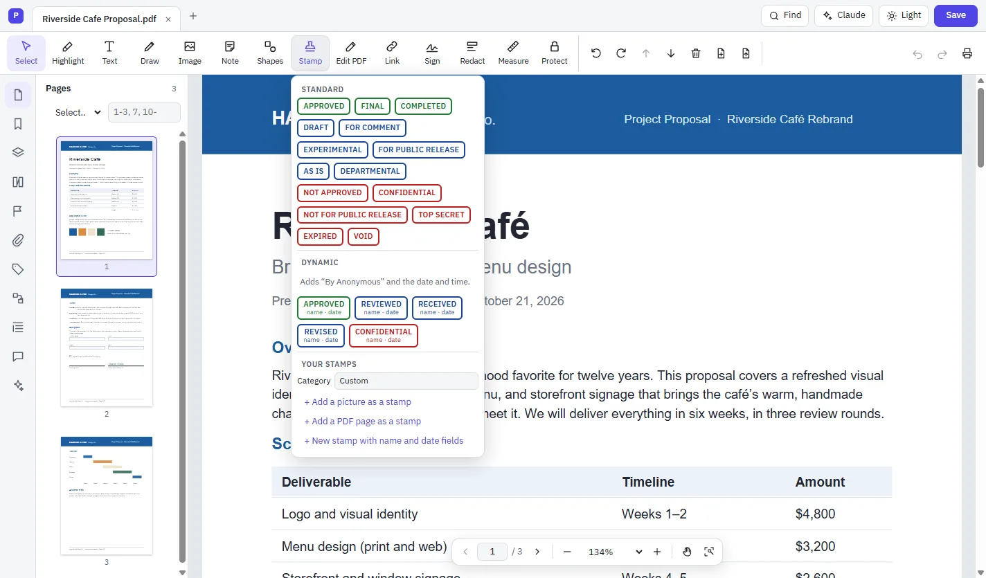Viewport: 986px width, 578px height.
Task: Enable the hand pan tool
Action: pos(687,552)
